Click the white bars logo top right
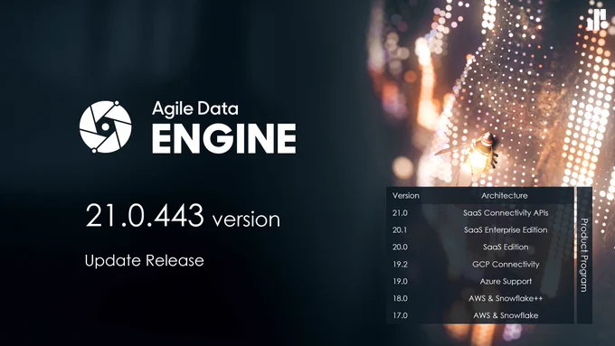Viewport: 615px width, 346px height. [x=596, y=19]
